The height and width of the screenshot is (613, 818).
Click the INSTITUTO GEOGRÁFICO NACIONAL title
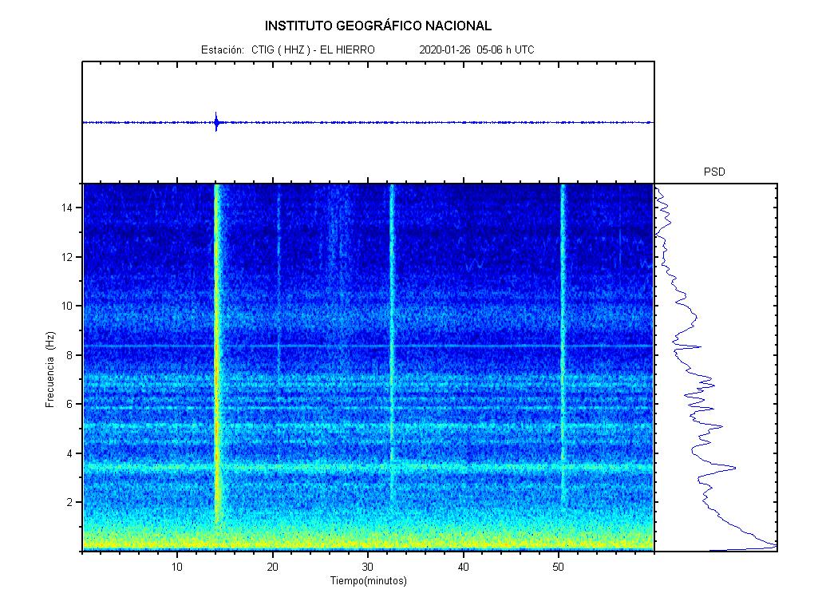click(x=378, y=26)
